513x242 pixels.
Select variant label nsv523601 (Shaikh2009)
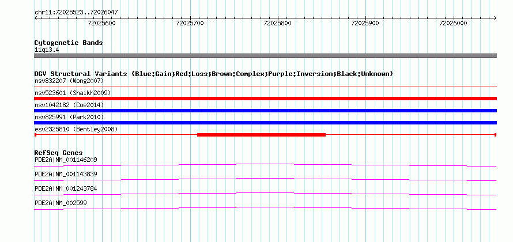coord(73,93)
